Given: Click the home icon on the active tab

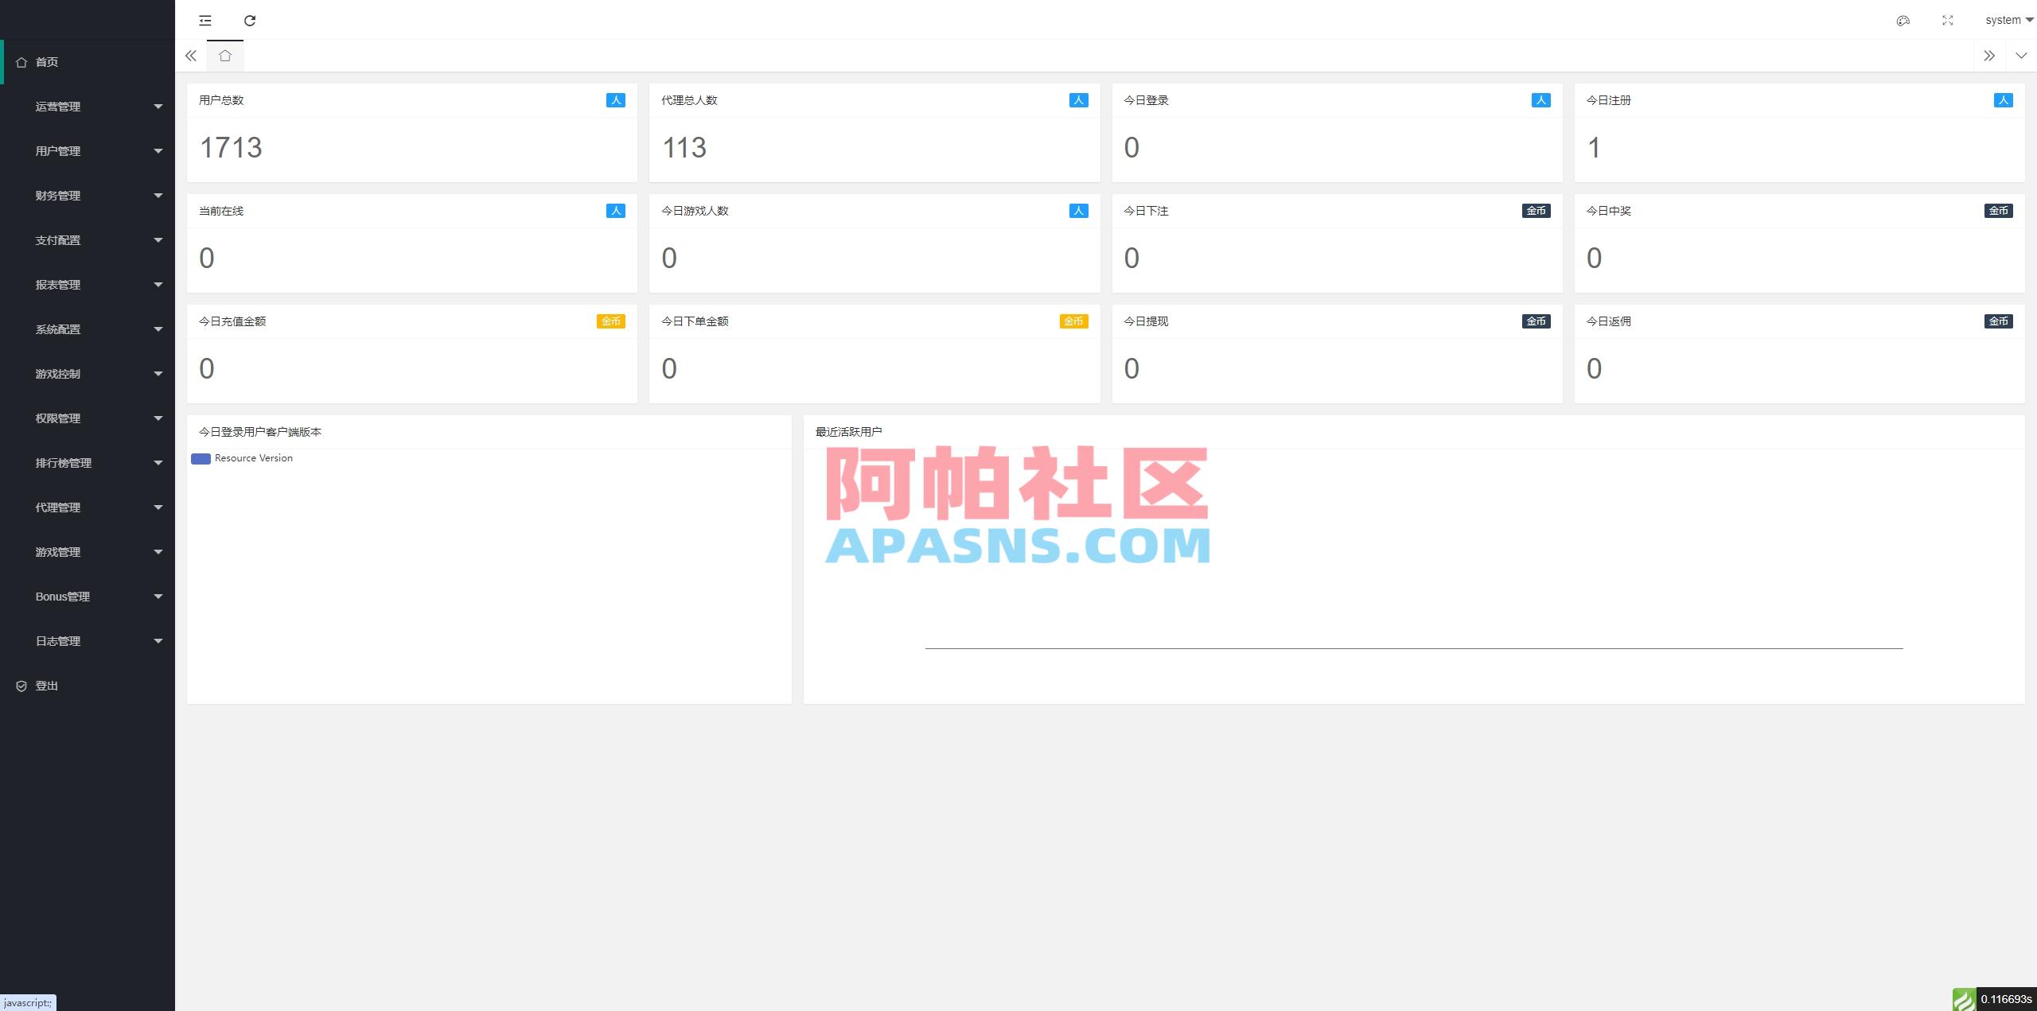Looking at the screenshot, I should coord(225,56).
